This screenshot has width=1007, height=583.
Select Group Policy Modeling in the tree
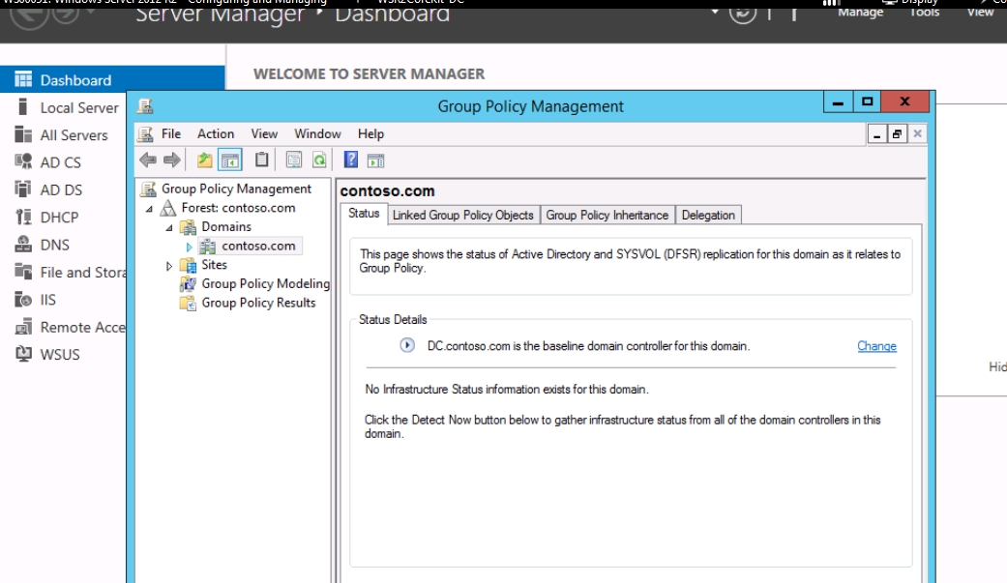[264, 283]
